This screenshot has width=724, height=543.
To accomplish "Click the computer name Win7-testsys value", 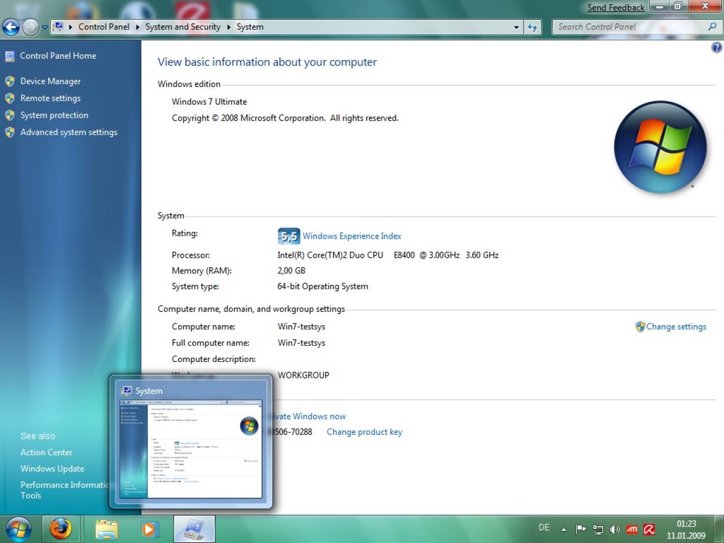I will tap(301, 326).
